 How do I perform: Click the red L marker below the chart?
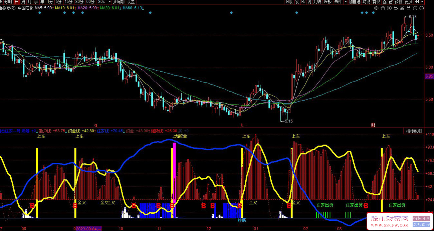click(243, 125)
